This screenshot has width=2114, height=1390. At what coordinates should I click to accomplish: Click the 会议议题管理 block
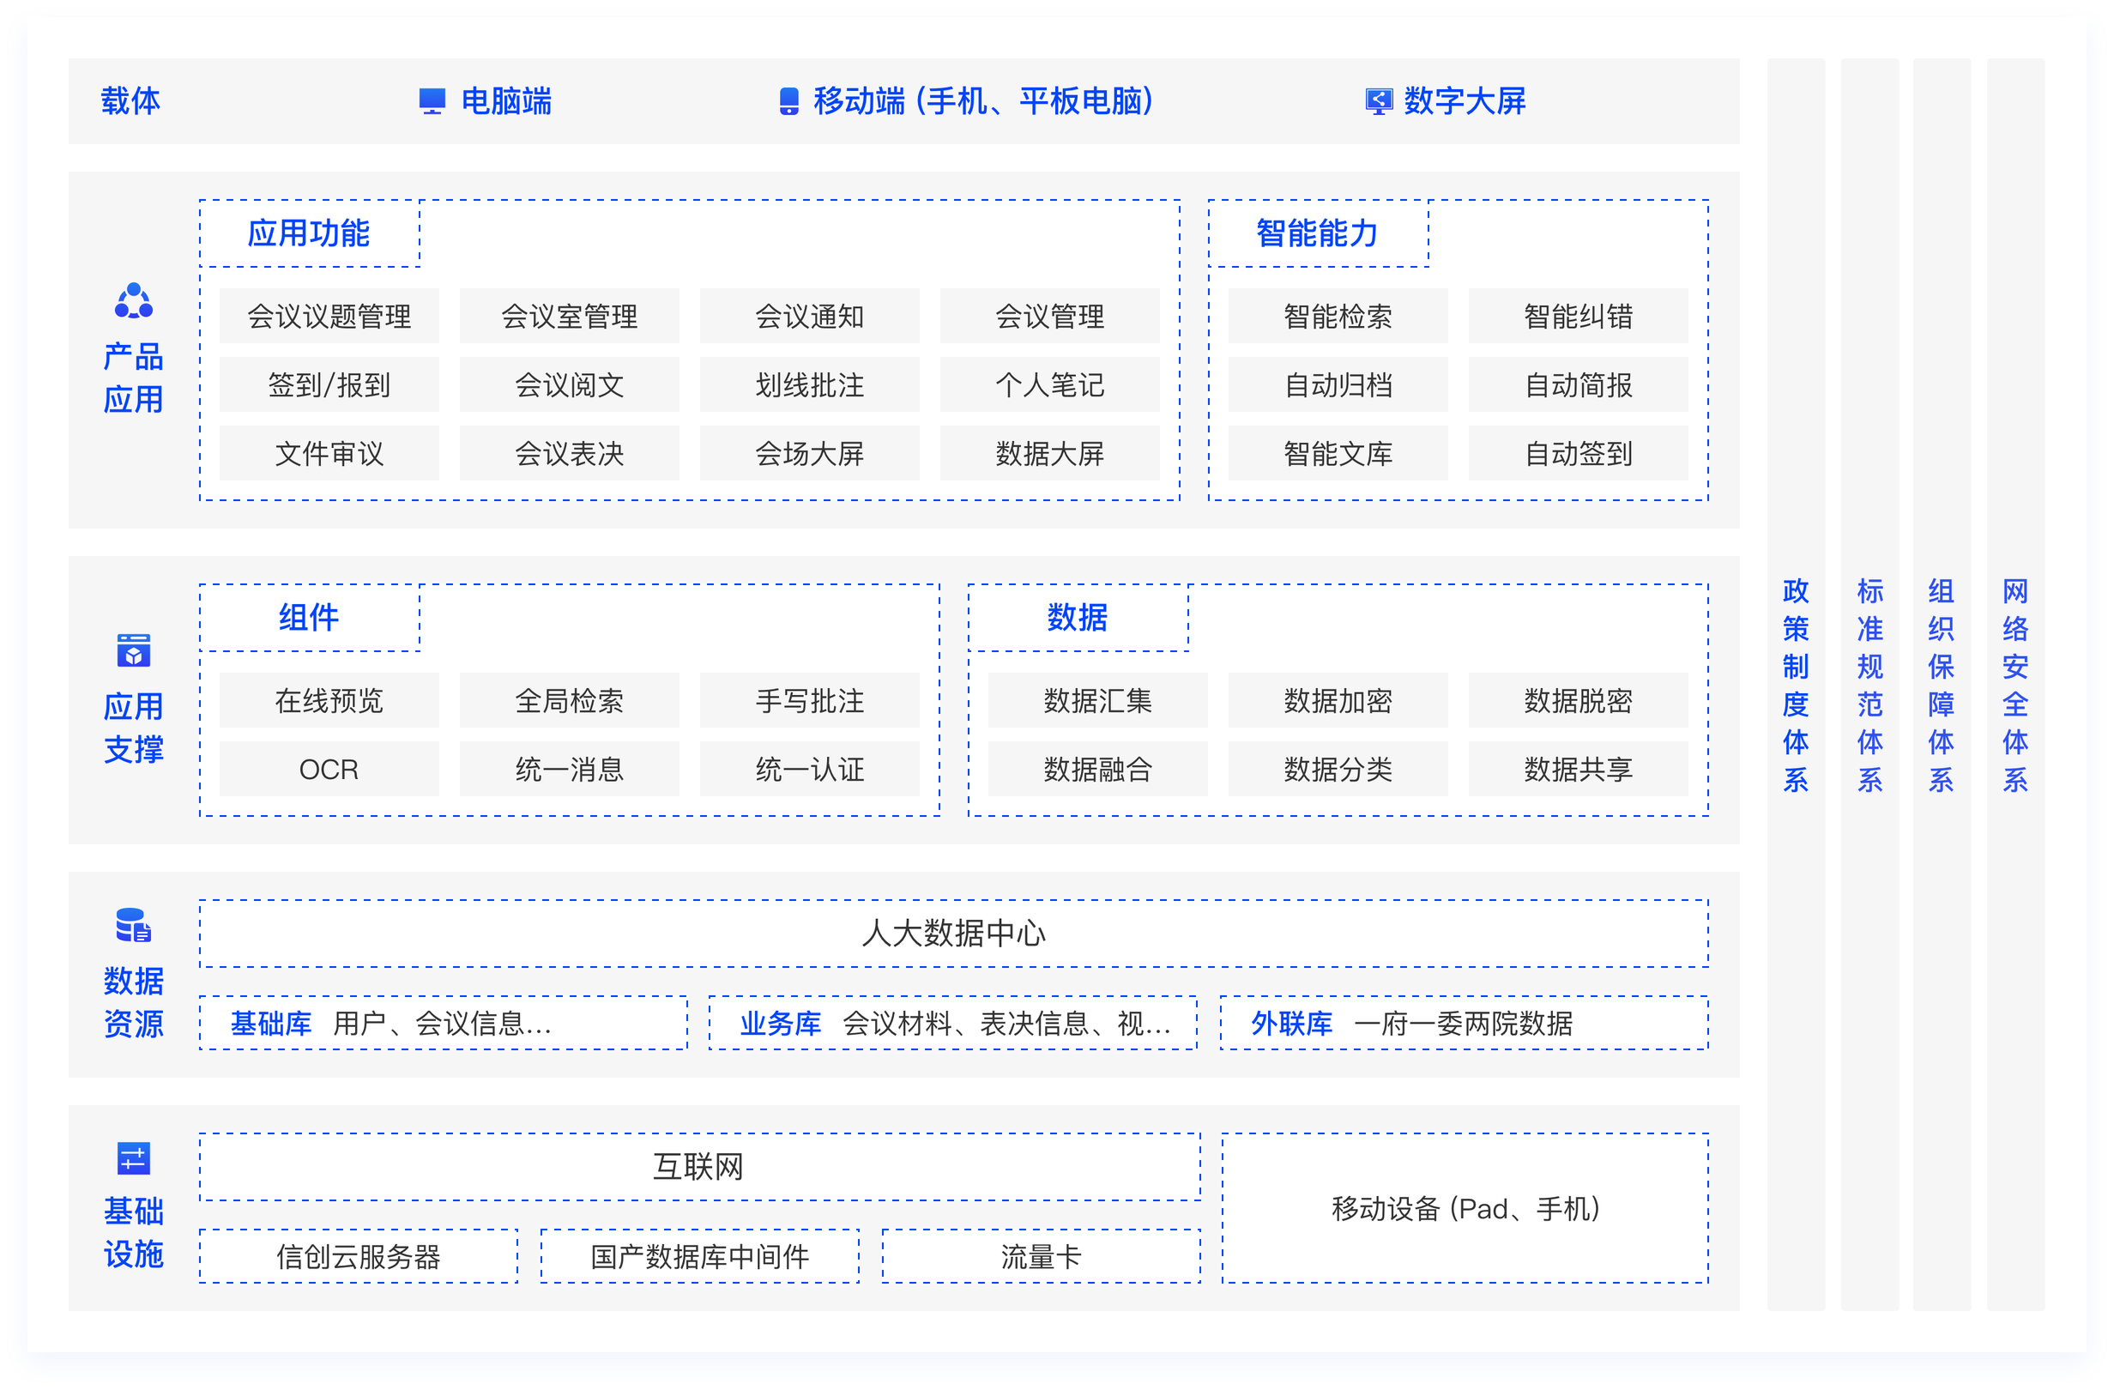pyautogui.click(x=329, y=317)
